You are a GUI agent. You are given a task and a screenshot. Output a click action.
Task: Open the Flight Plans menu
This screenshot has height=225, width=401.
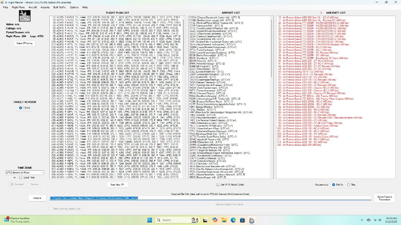coord(18,7)
